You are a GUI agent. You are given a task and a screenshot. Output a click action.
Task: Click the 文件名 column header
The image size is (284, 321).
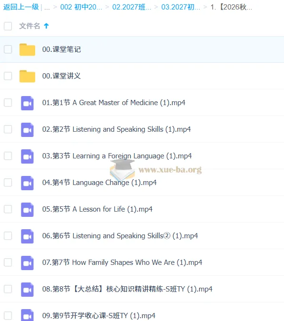coord(29,26)
